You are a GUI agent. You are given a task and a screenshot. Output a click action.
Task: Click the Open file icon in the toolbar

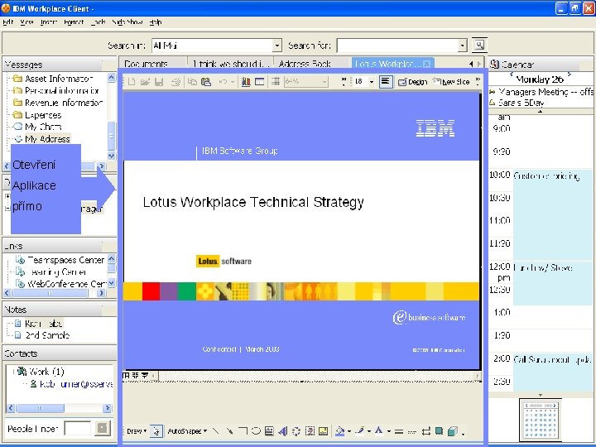click(x=145, y=82)
